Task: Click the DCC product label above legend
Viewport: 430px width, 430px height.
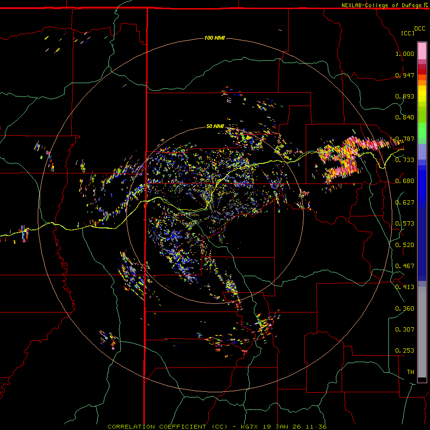Action: pyautogui.click(x=419, y=29)
